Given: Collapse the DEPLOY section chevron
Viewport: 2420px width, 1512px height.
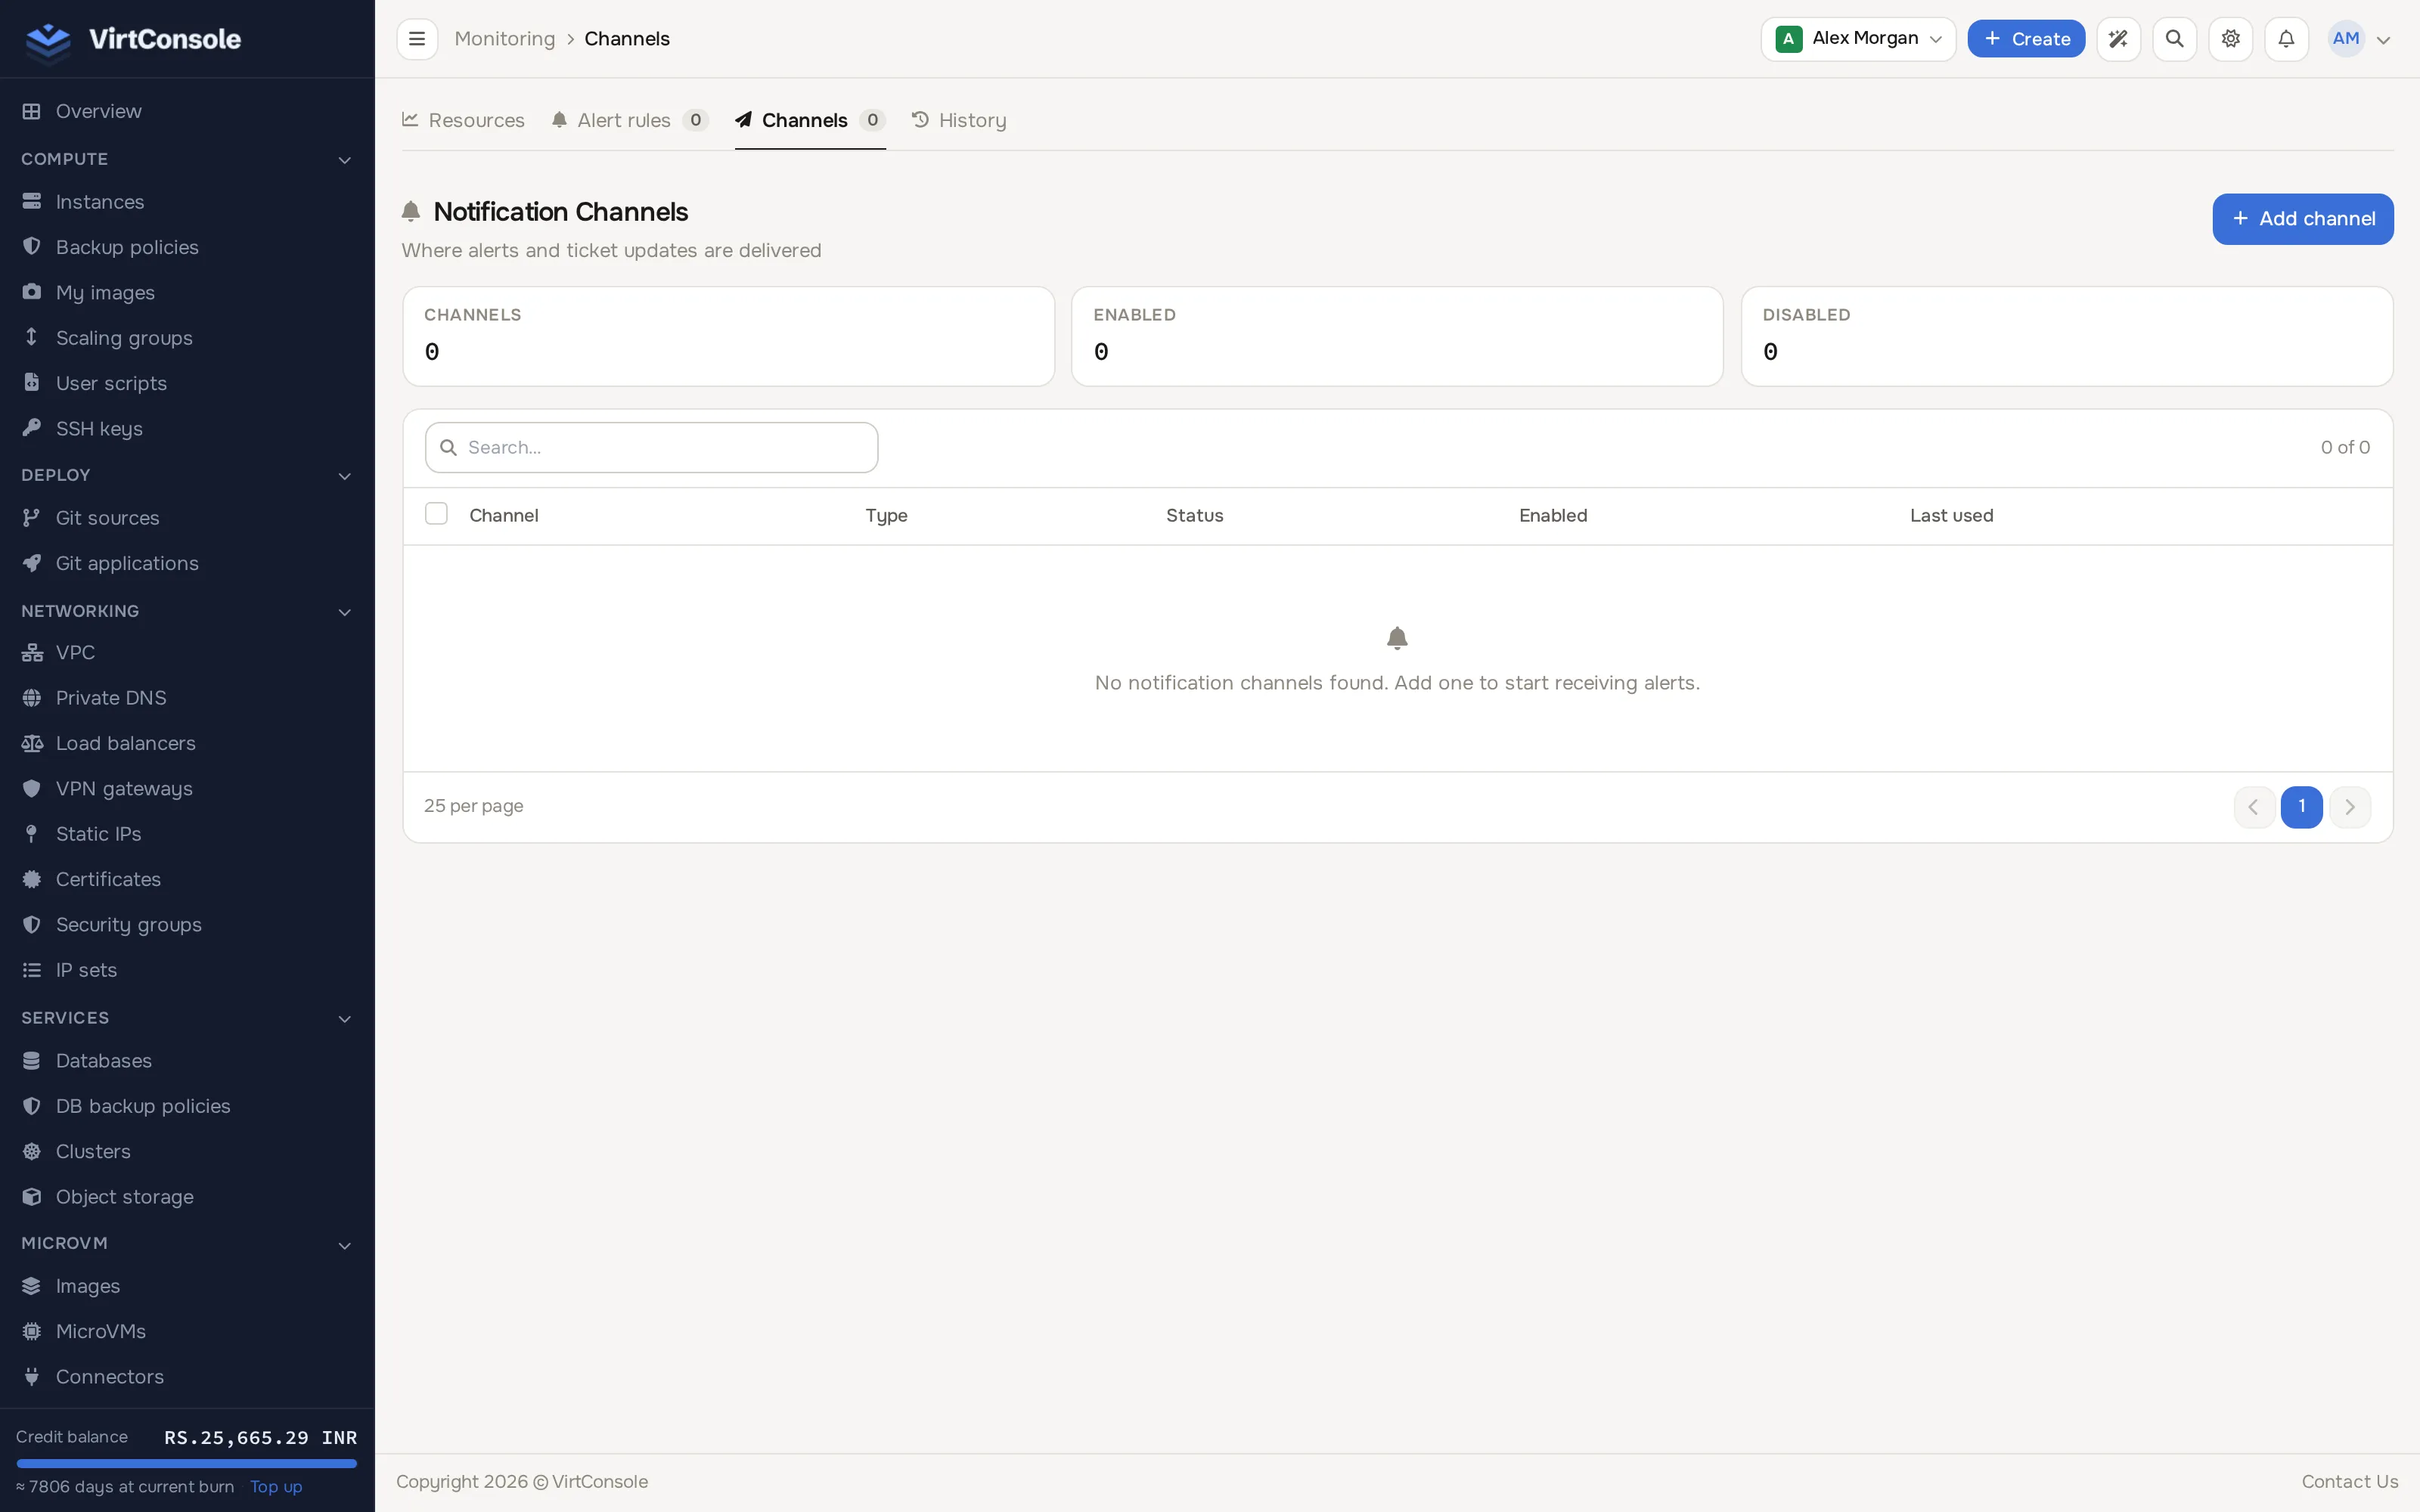Looking at the screenshot, I should 345,476.
